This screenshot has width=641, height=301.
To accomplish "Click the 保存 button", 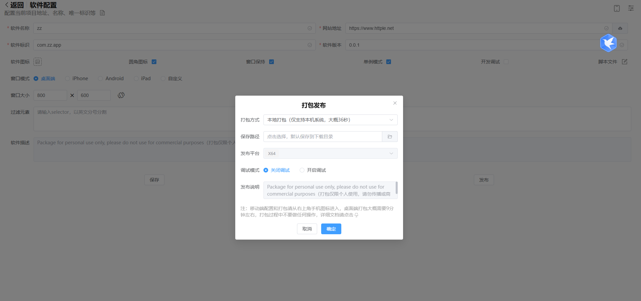I will 154,180.
